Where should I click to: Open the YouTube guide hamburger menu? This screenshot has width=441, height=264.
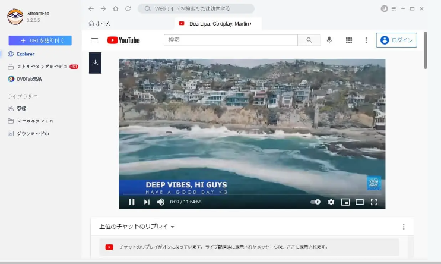95,40
